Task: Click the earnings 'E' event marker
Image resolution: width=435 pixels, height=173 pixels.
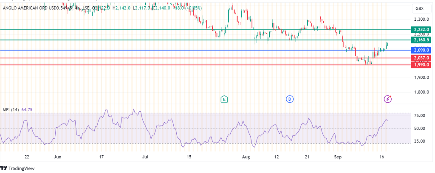Action: [224, 99]
